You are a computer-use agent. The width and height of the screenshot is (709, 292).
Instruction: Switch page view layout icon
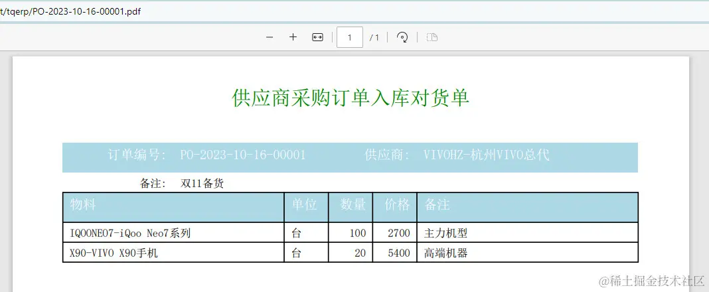432,37
